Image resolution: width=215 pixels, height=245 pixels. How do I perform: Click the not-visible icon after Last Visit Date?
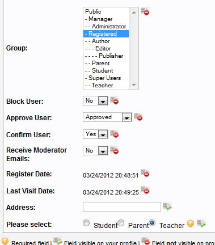point(145,190)
